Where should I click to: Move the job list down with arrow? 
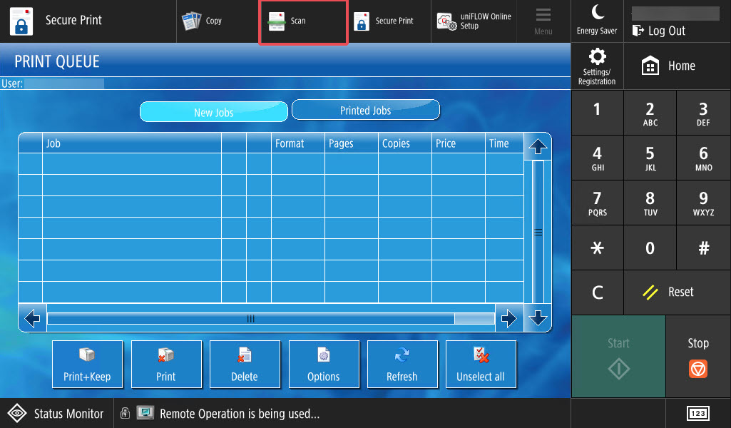538,318
